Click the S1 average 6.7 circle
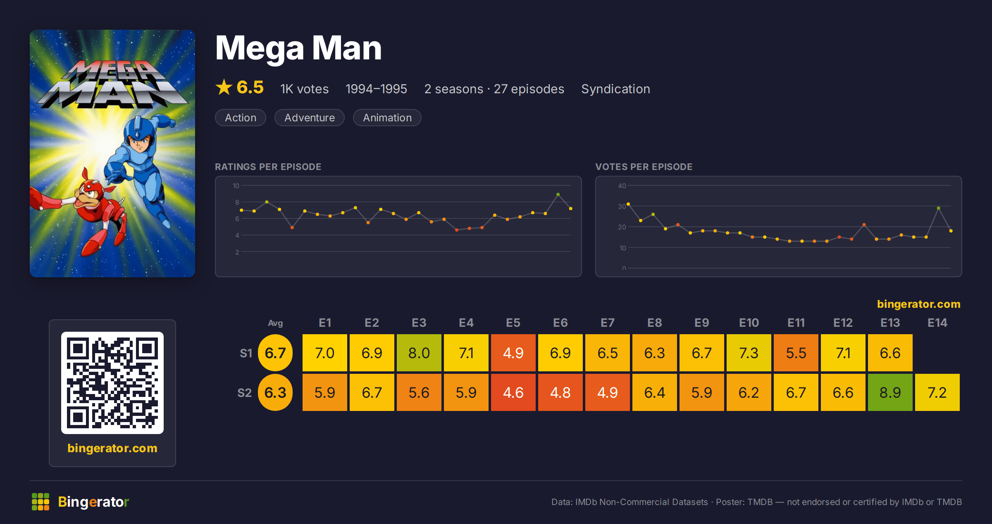 point(275,353)
